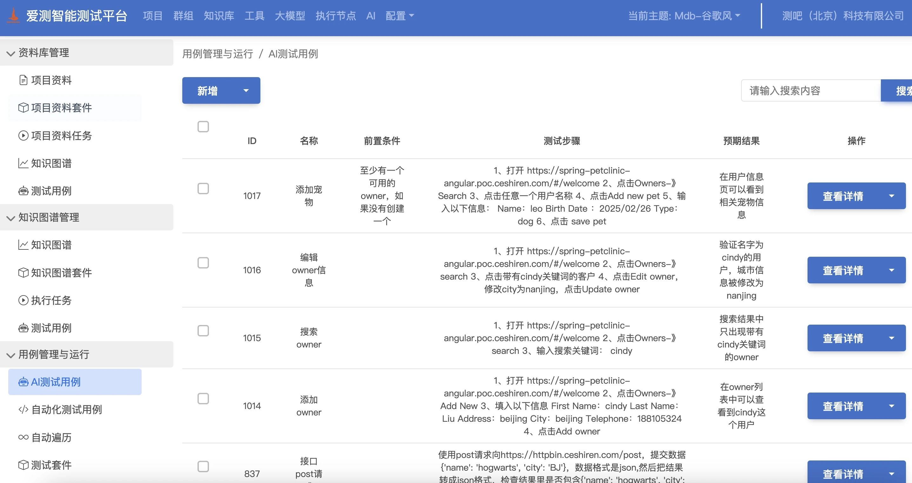Screen dimensions: 912x483
Task: Click the cube icon beside 测试套件
Action: click(x=23, y=465)
